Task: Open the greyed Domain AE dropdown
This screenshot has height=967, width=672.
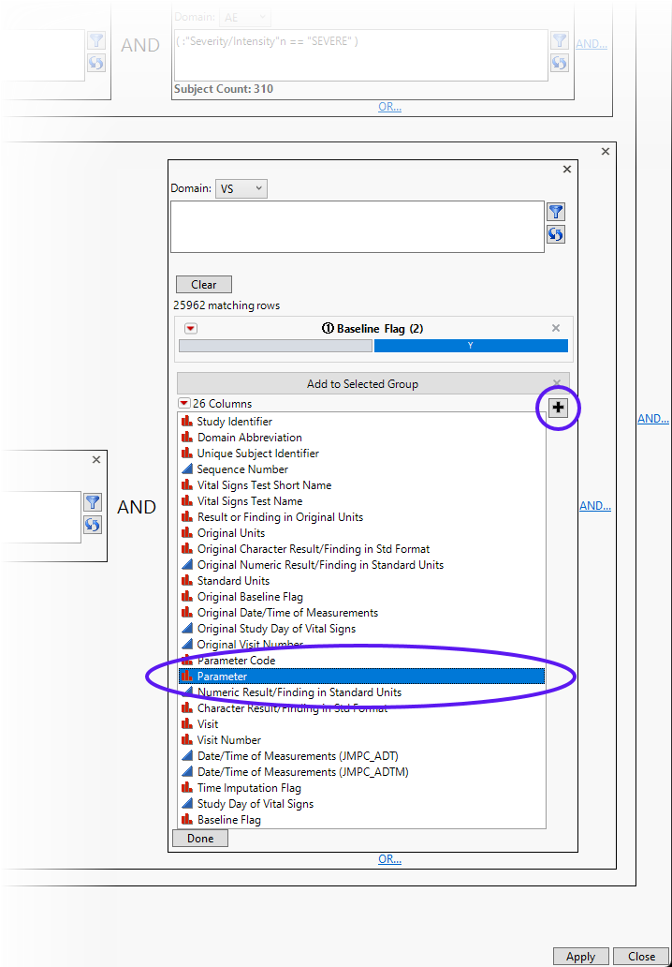Action: point(245,17)
